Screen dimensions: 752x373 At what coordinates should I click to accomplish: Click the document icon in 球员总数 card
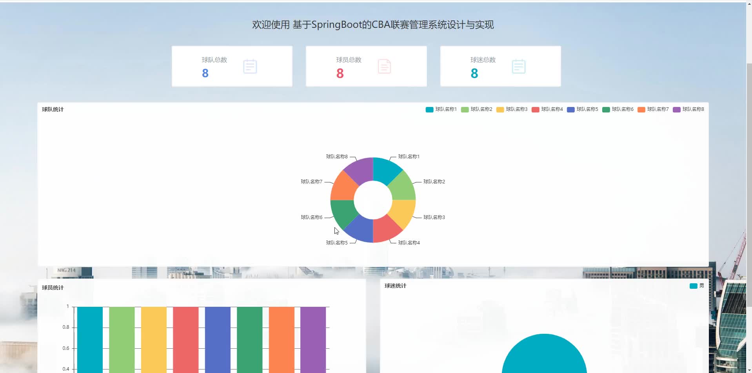(384, 66)
